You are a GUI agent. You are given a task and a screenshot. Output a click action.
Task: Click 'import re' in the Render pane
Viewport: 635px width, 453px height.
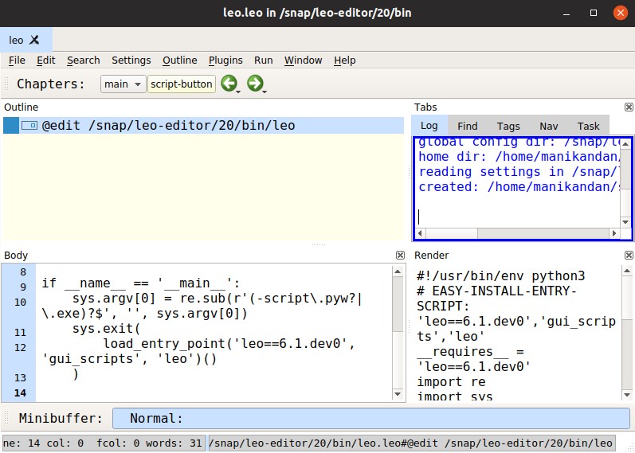tap(451, 382)
